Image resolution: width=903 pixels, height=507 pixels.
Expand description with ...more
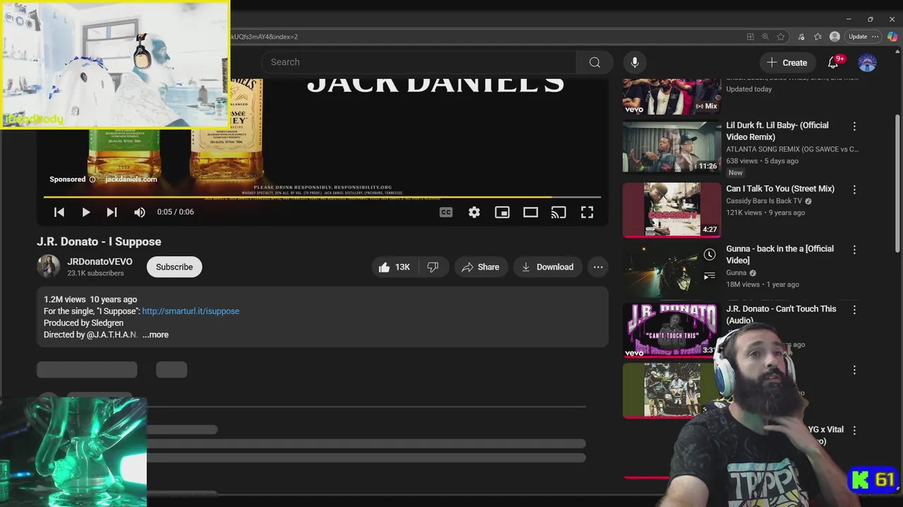tap(155, 334)
